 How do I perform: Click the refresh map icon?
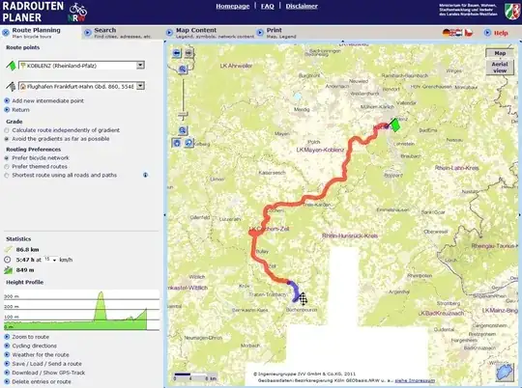[x=188, y=143]
